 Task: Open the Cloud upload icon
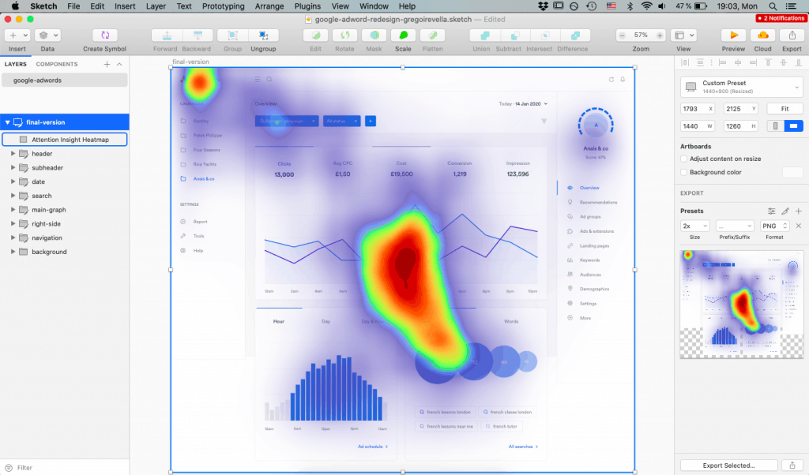tap(762, 35)
